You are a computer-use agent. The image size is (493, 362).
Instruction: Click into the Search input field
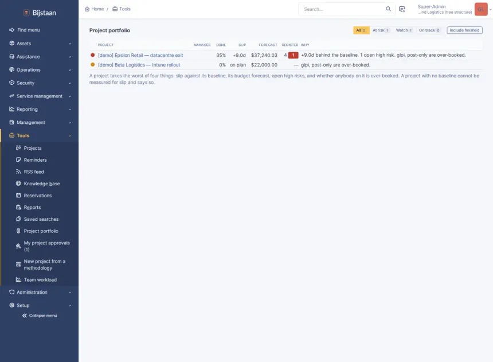coord(343,9)
